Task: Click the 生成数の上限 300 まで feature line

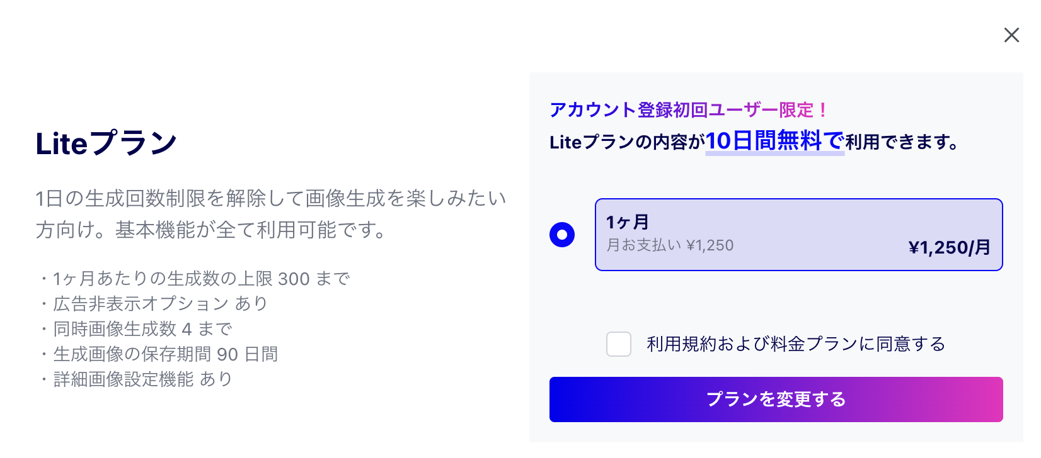Action: click(194, 279)
